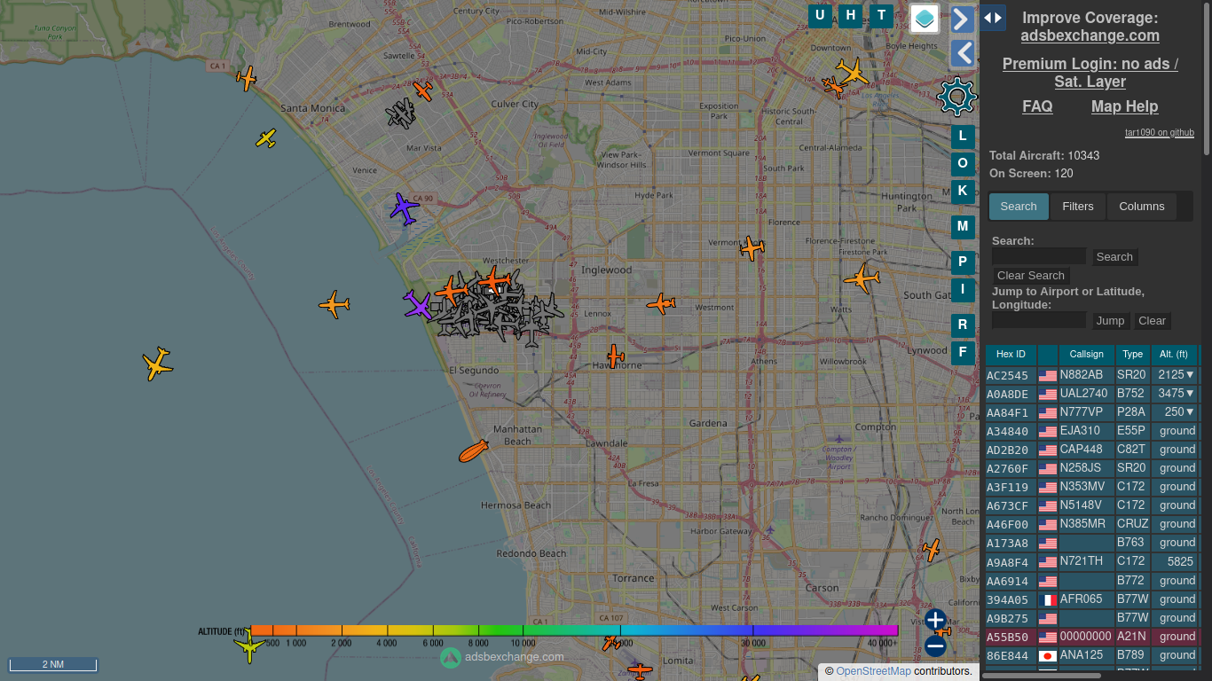Viewport: 1212px width, 681px height.
Task: Select orange plane over Hawthorne
Action: 615,356
